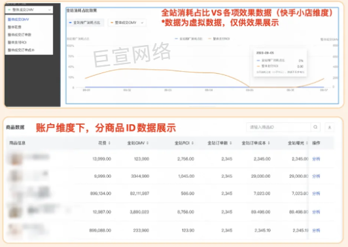Image resolution: width=348 pixels, height=247 pixels.
Task: Click the 全站ROI value 2,756.00
Action: tap(186, 159)
